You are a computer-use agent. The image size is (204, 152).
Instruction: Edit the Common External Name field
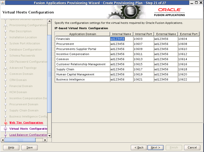pyautogui.click(x=166, y=59)
